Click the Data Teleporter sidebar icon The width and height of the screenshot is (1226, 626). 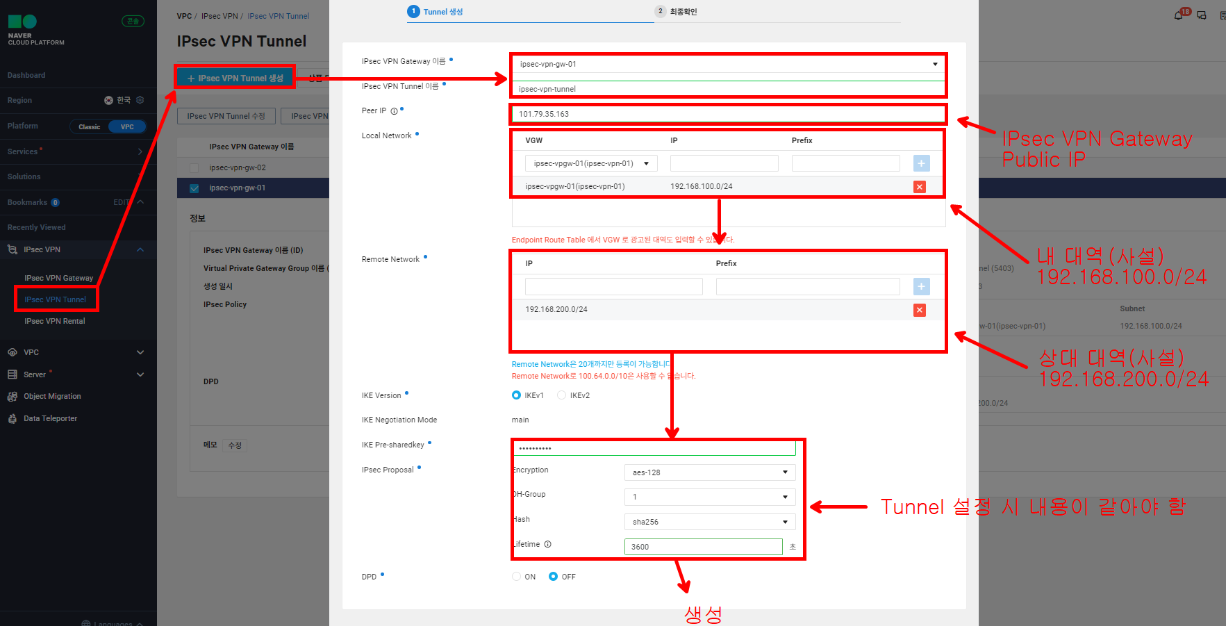pyautogui.click(x=13, y=418)
